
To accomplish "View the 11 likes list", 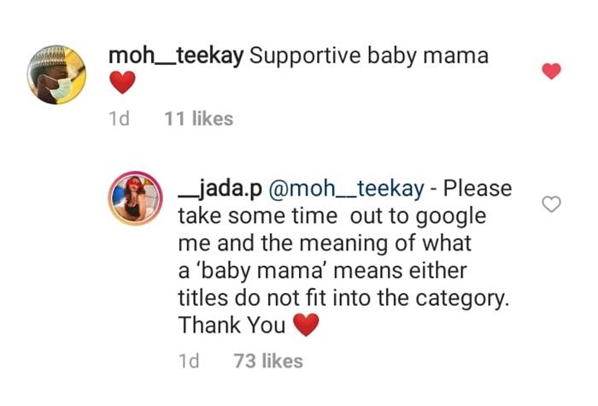I will pyautogui.click(x=198, y=119).
